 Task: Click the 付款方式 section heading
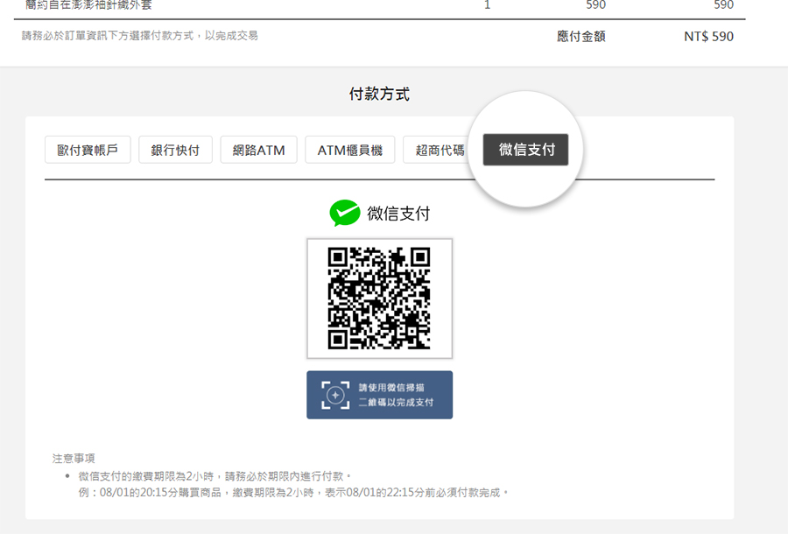(x=379, y=94)
